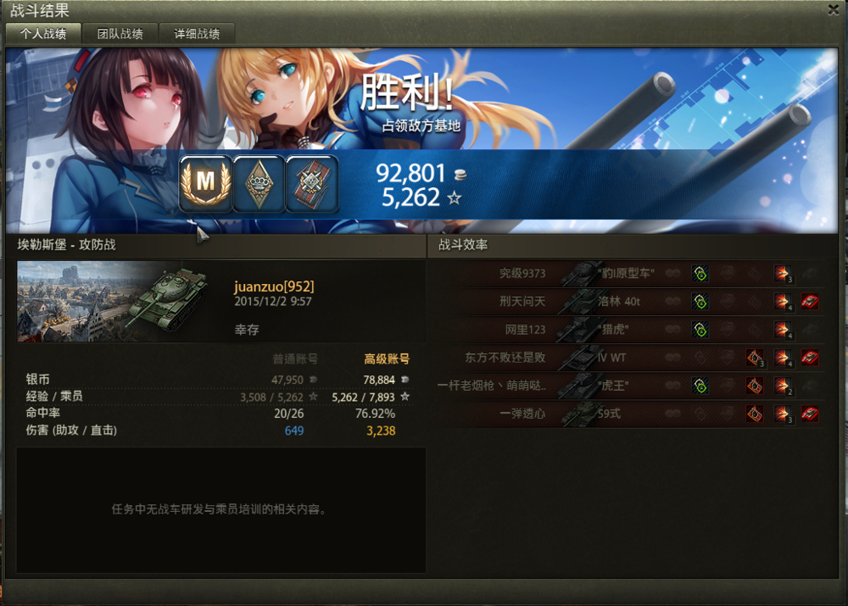The width and height of the screenshot is (848, 606).
Task: Select the 一弹透心 player name
Action: [x=522, y=414]
